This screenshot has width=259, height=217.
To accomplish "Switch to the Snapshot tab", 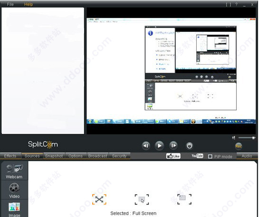I will 54,156.
